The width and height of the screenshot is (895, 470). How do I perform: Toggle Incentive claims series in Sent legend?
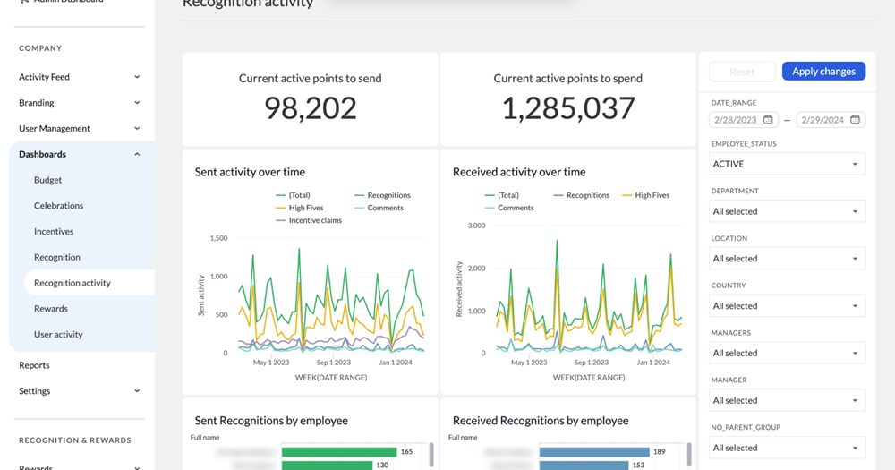309,220
